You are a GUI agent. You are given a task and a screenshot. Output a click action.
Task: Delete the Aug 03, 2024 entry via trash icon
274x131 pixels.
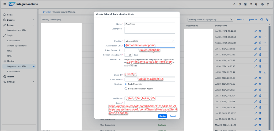click(260, 31)
